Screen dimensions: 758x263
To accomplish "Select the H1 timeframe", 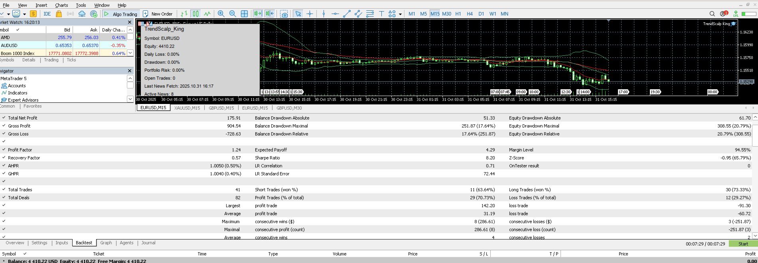I will (x=458, y=14).
